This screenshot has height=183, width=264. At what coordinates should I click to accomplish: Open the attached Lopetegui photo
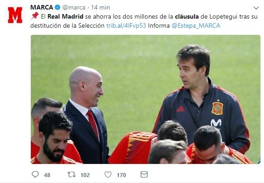(146, 99)
